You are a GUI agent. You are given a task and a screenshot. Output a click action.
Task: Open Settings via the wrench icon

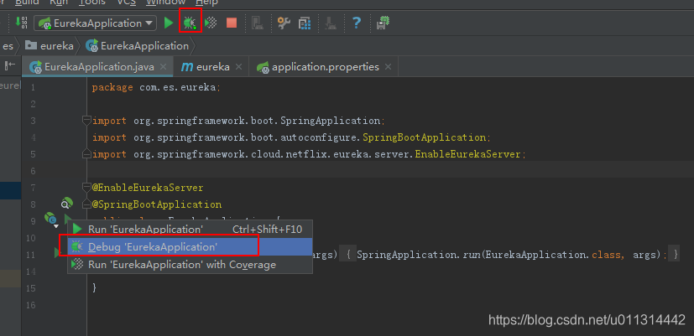284,23
